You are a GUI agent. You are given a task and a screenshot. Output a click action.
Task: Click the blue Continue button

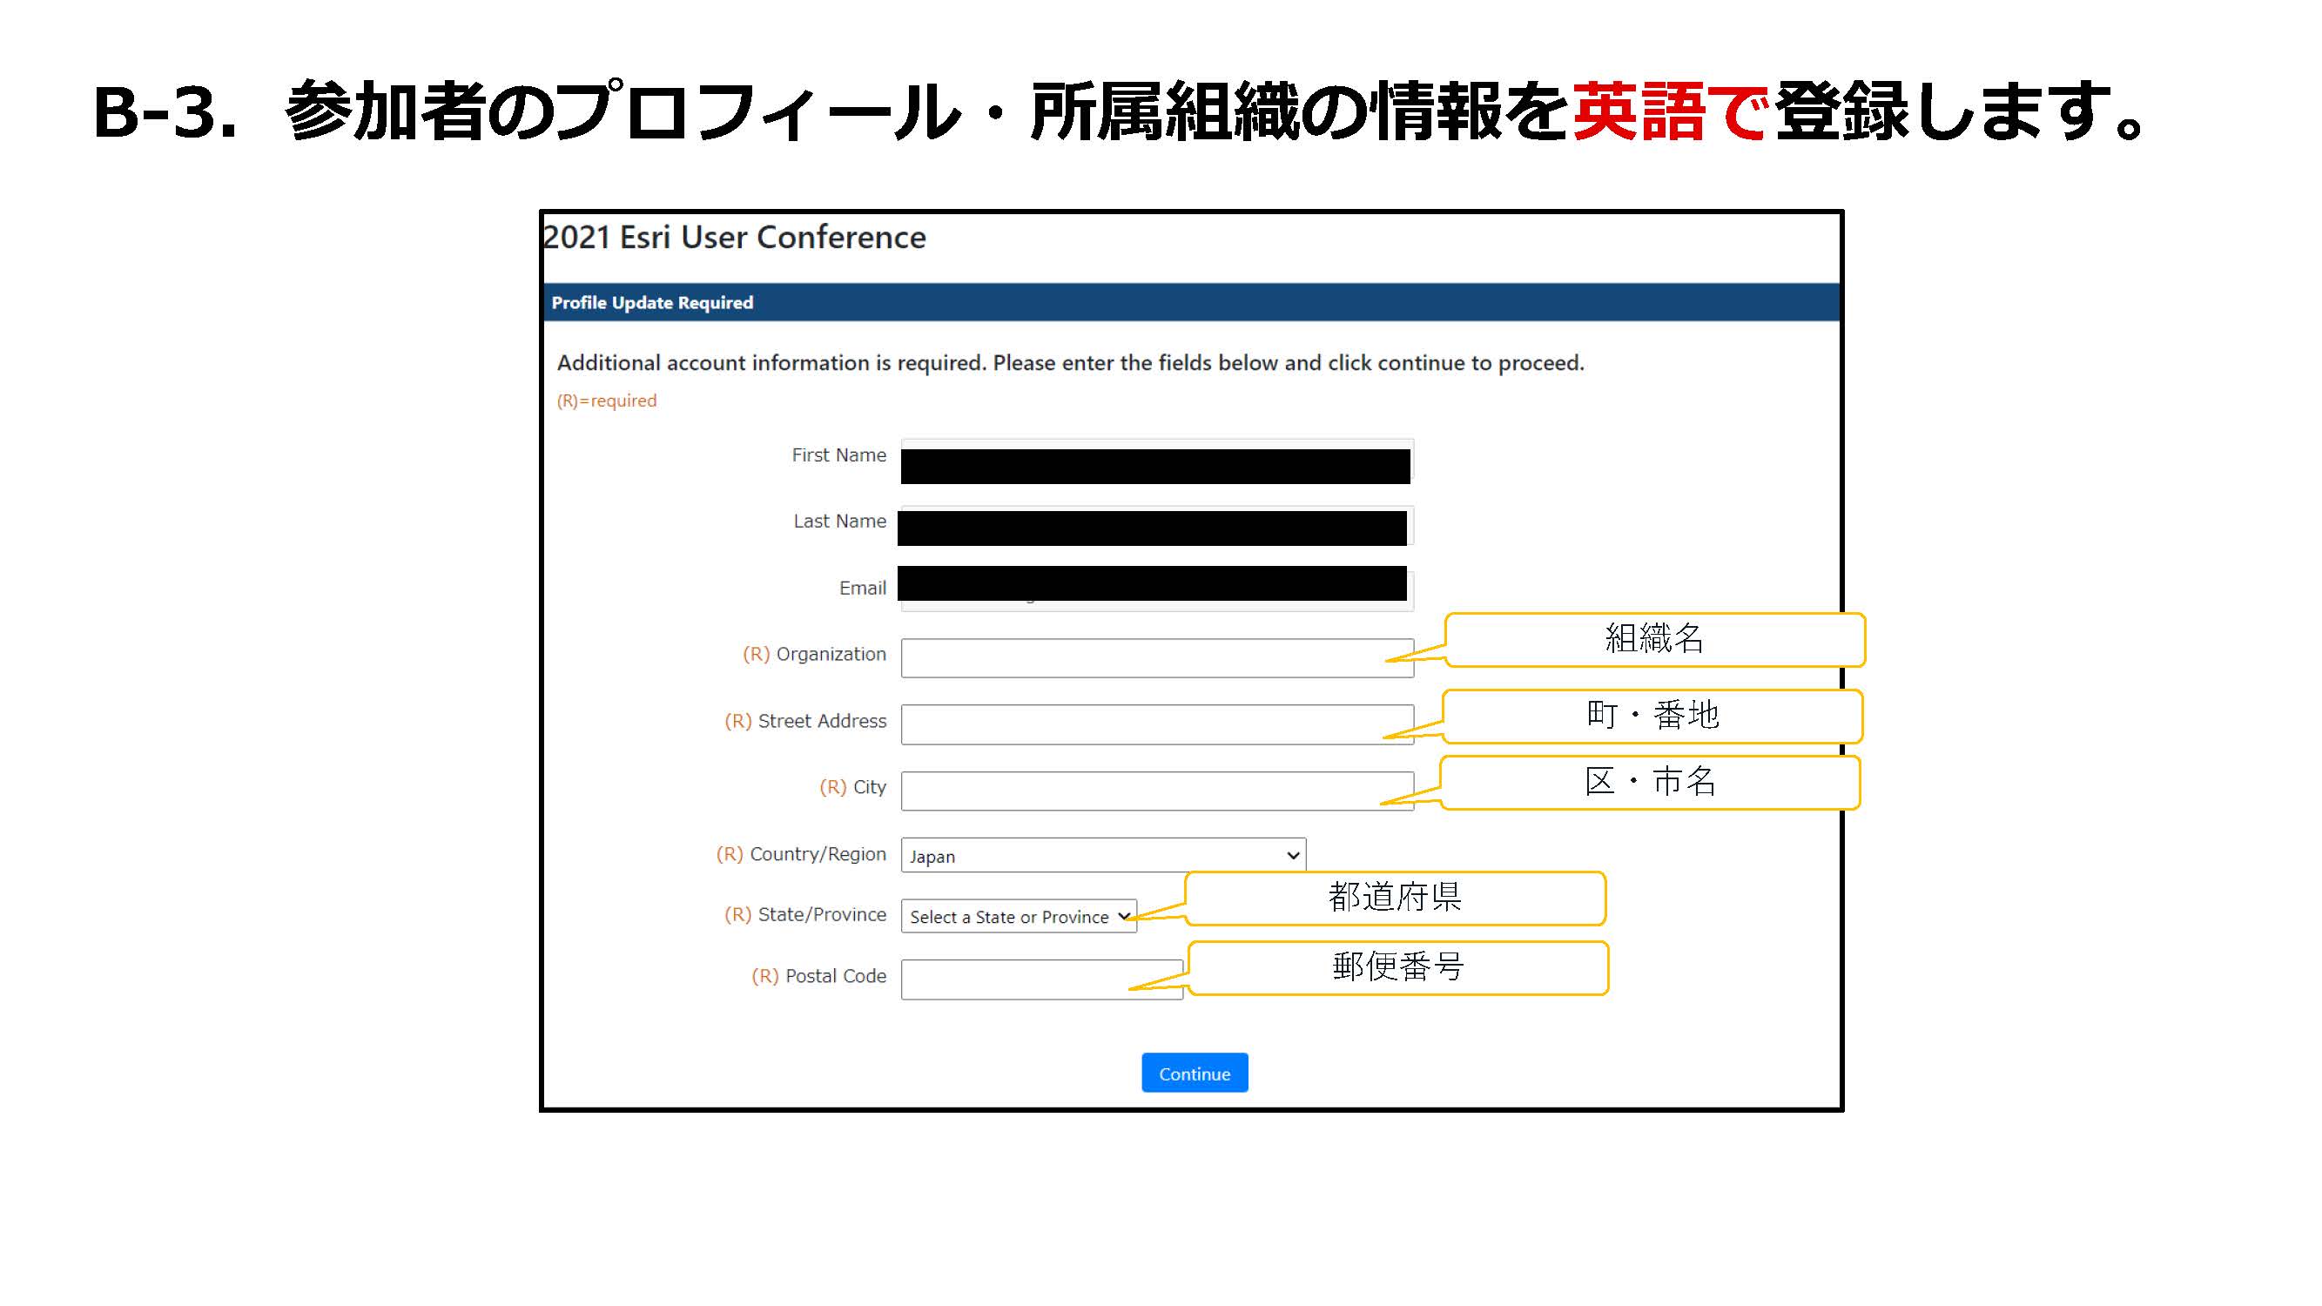click(x=1194, y=1073)
